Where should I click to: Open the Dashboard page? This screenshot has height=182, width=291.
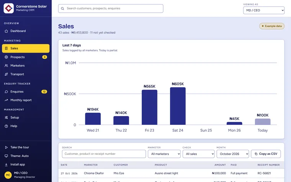coord(26,31)
